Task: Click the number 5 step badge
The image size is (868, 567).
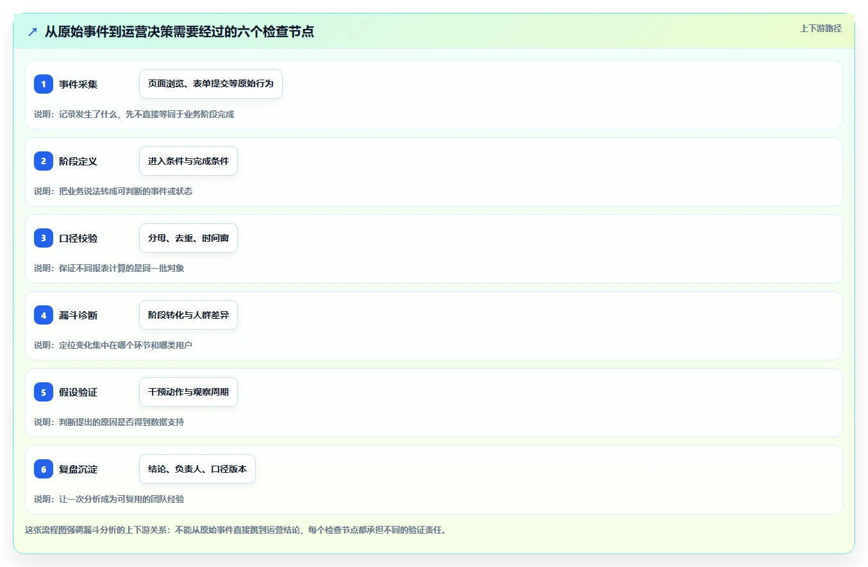Action: pyautogui.click(x=44, y=392)
